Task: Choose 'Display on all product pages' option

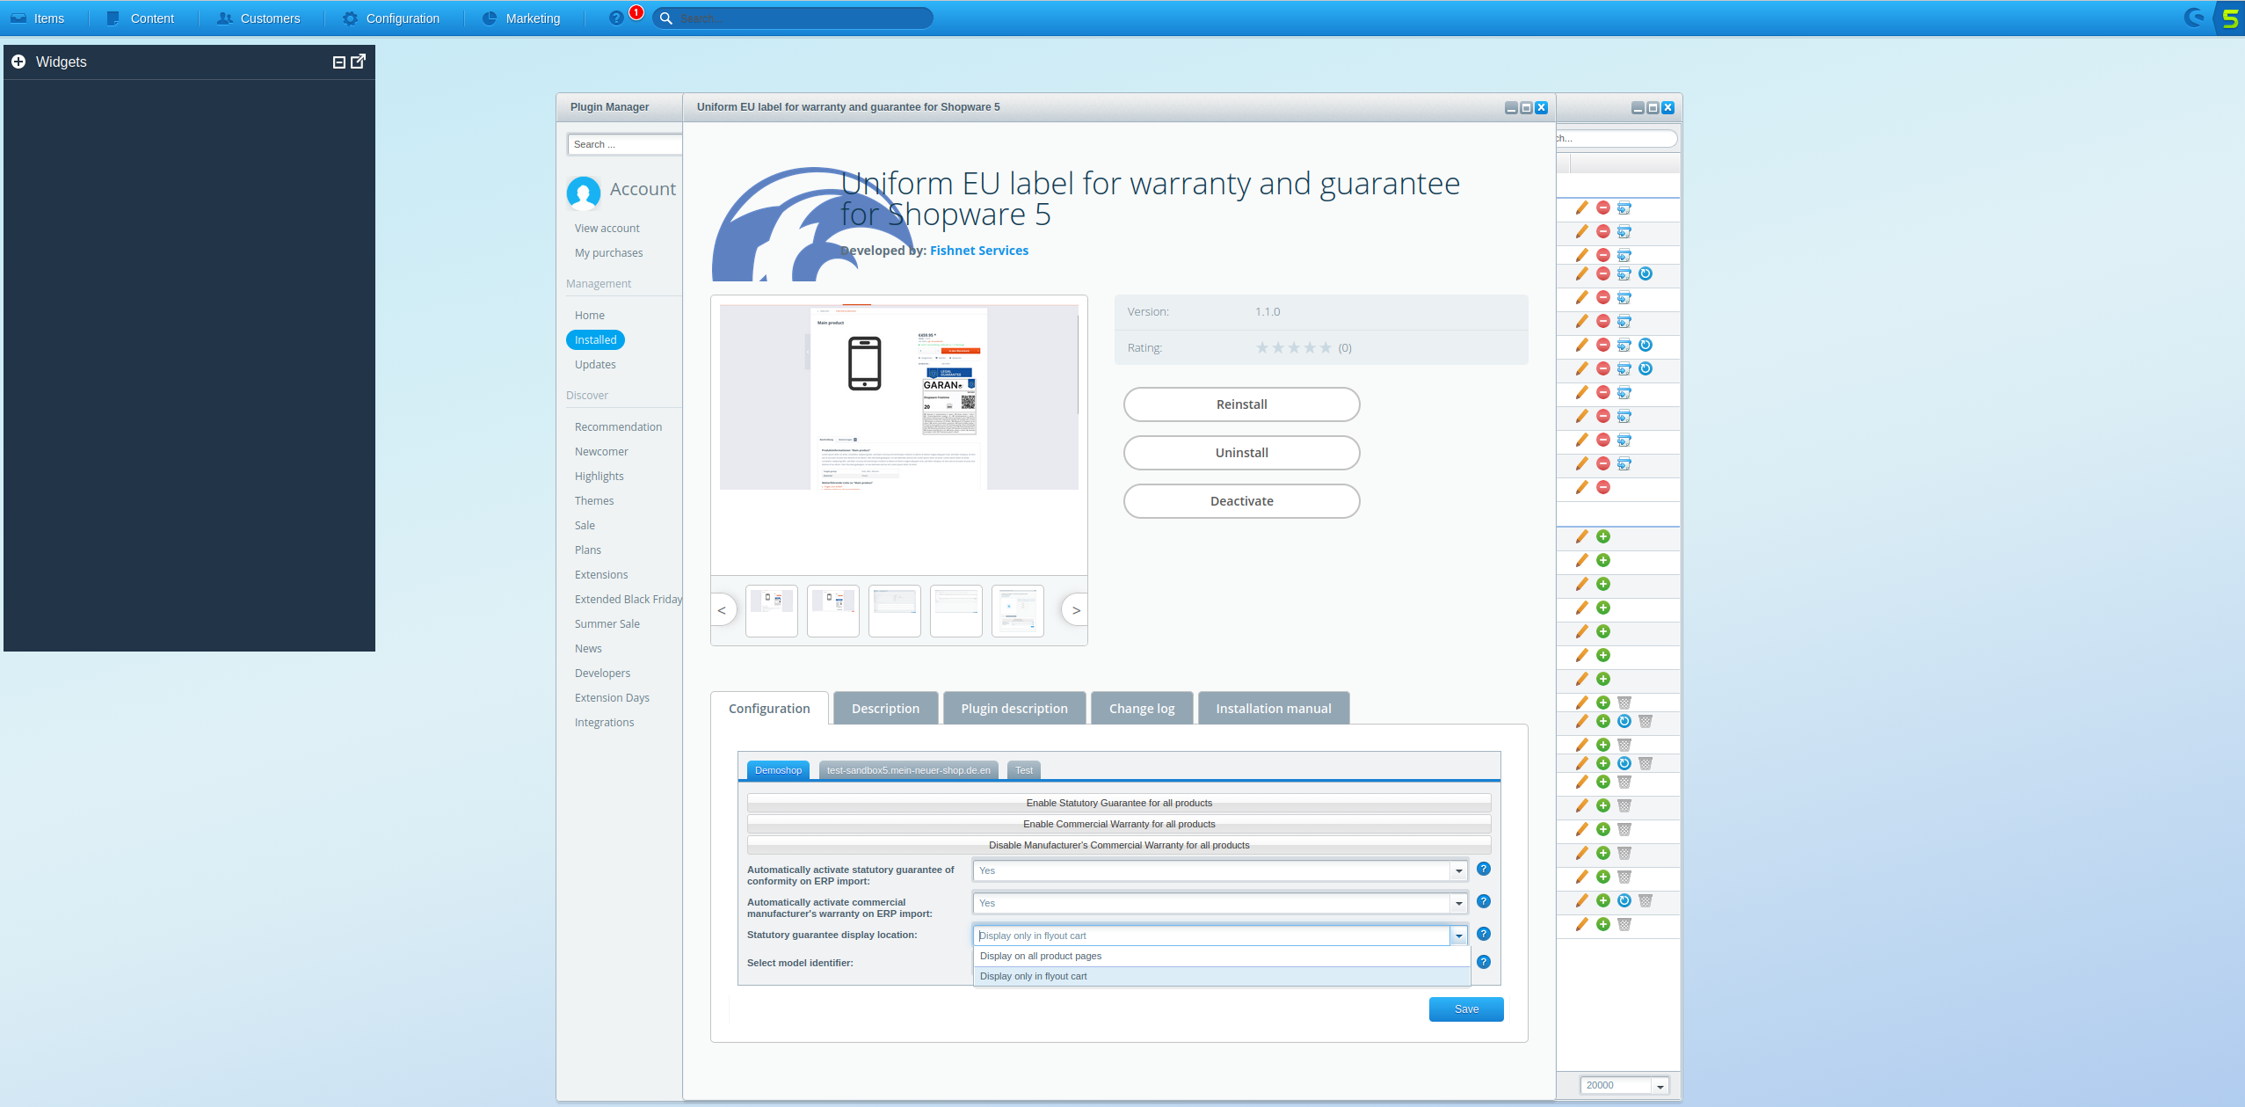Action: [1222, 956]
